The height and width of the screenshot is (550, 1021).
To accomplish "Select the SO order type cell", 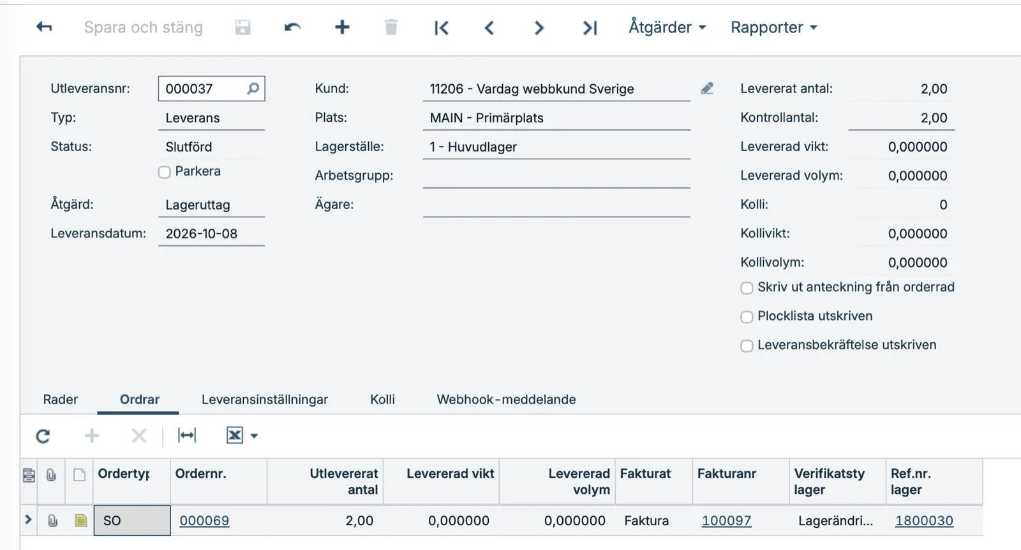I will click(132, 521).
